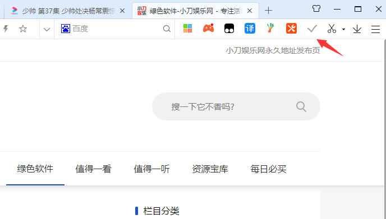Open the hamburger main menu
The height and width of the screenshot is (219, 386).
pyautogui.click(x=376, y=29)
